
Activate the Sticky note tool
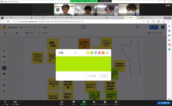(4, 68)
